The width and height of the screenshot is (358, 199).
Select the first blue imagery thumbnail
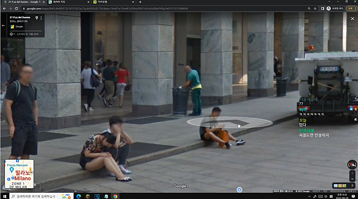[335, 186]
